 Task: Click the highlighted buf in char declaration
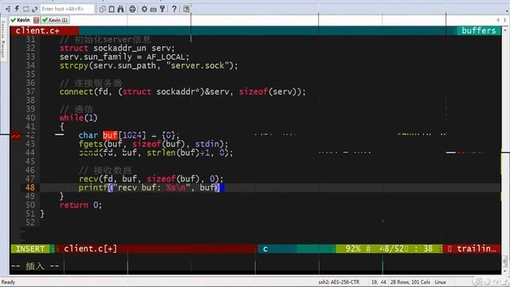tap(110, 135)
